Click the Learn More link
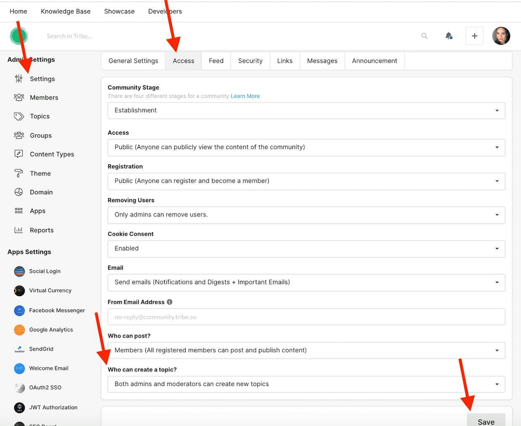 (245, 96)
